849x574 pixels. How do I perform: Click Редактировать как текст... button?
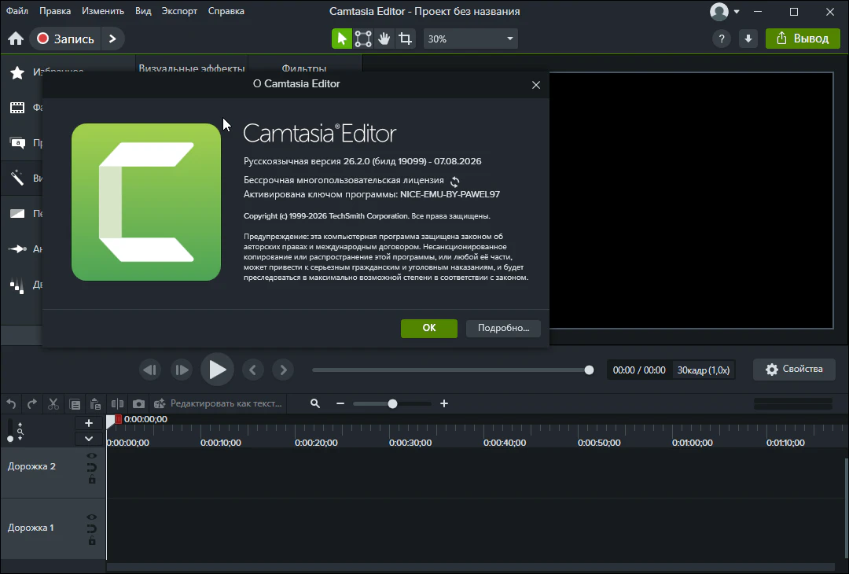(x=218, y=403)
